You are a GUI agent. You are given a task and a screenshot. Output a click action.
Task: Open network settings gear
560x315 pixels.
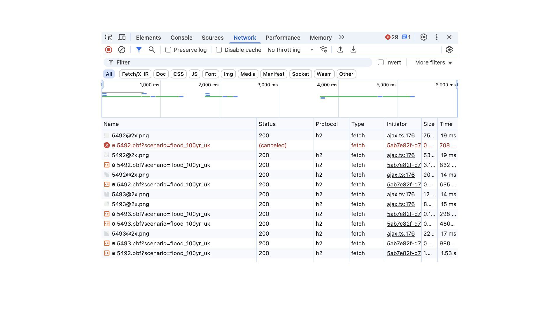pyautogui.click(x=449, y=50)
